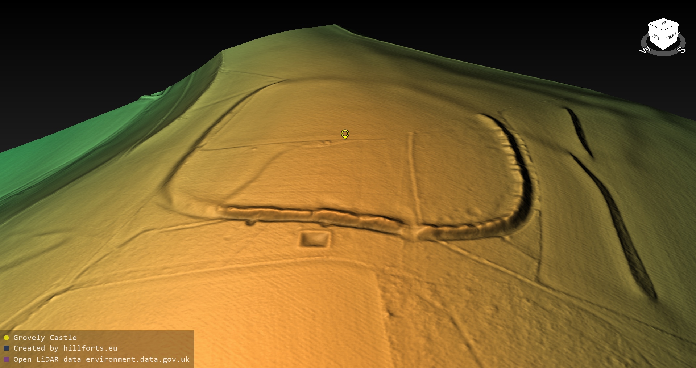Screen dimensions: 696x368
Task: Click the purple square beside Open LiDAR data
Action: [x=6, y=359]
